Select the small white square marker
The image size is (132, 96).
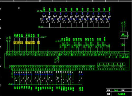click(x=19, y=8)
